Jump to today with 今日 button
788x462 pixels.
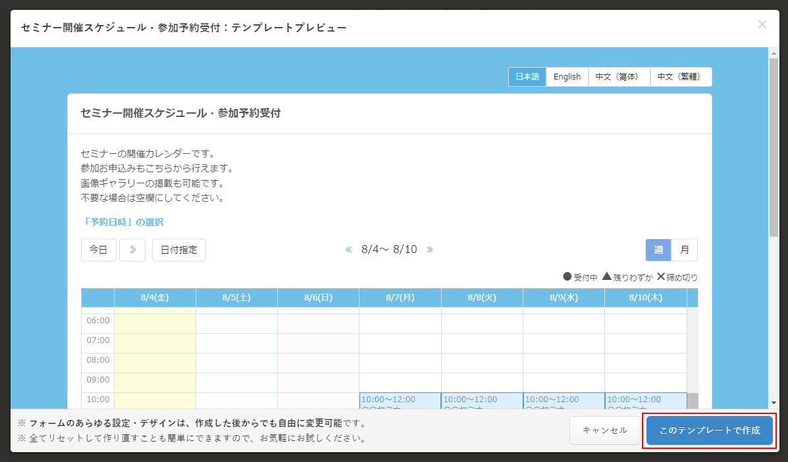coord(99,250)
